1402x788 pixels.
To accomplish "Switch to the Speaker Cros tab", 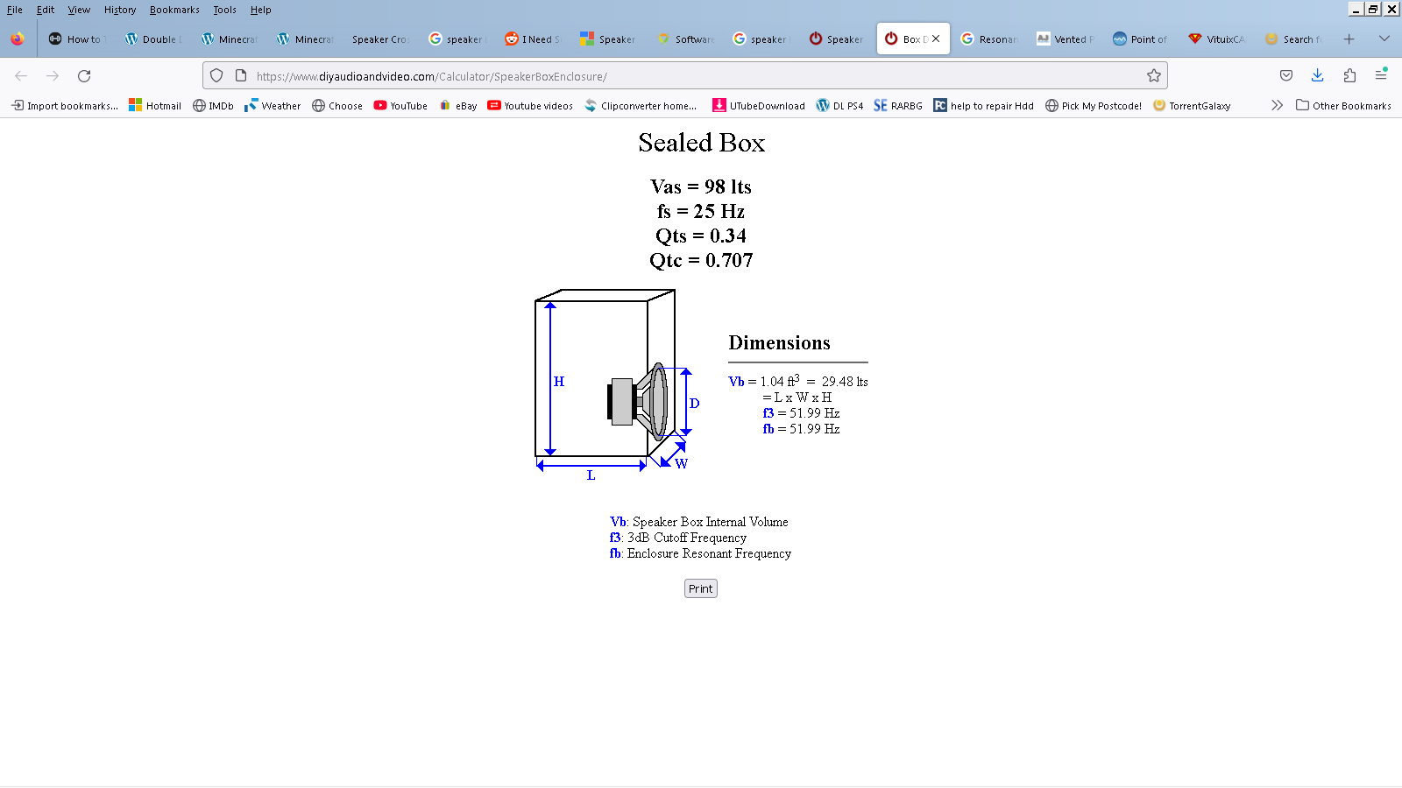I will tap(379, 39).
